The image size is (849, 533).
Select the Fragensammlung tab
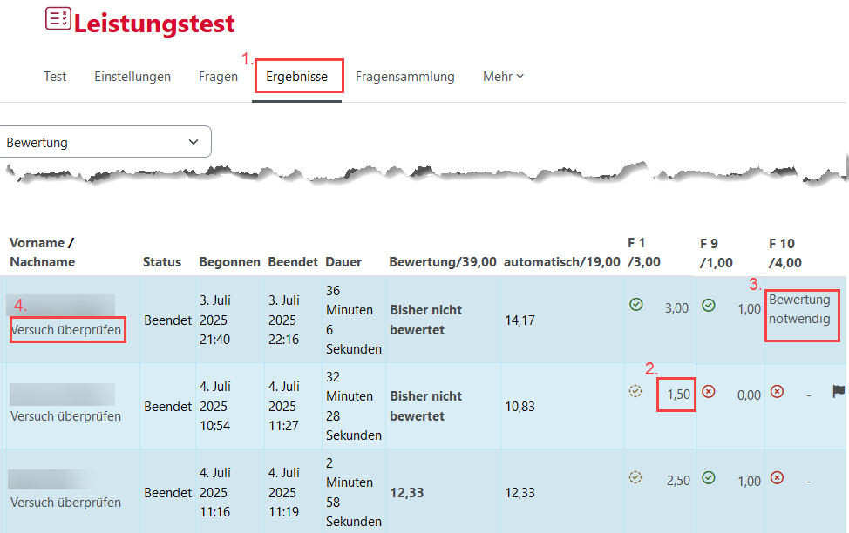(405, 76)
